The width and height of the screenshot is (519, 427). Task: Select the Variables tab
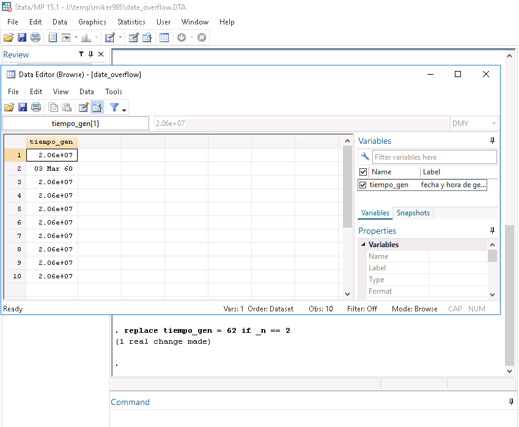tap(375, 213)
